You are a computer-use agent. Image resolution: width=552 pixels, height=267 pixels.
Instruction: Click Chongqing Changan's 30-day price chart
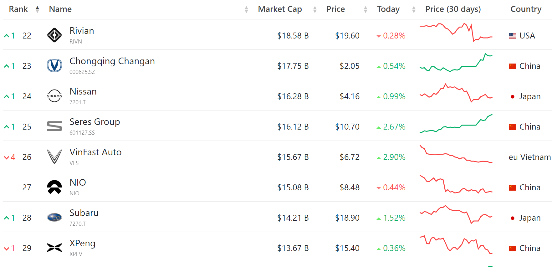[x=456, y=63]
